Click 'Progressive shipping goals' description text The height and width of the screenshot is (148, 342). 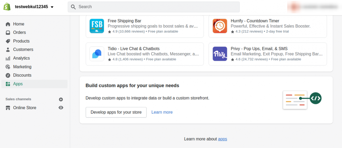pyautogui.click(x=153, y=26)
